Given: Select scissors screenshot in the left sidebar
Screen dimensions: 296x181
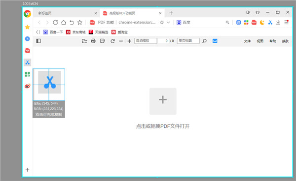Looking at the screenshot, I should [27, 62].
